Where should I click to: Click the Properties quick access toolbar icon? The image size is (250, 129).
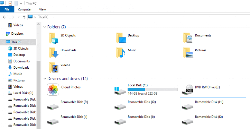10,3
